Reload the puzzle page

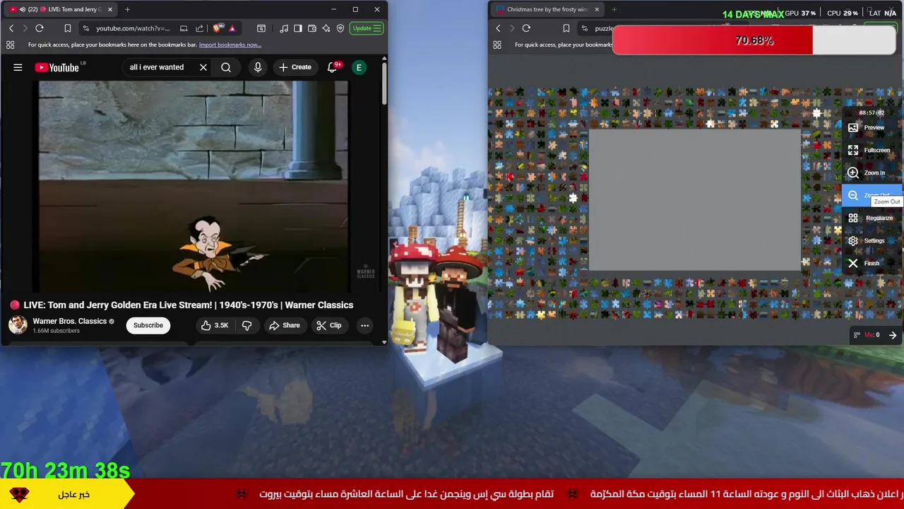tap(526, 28)
